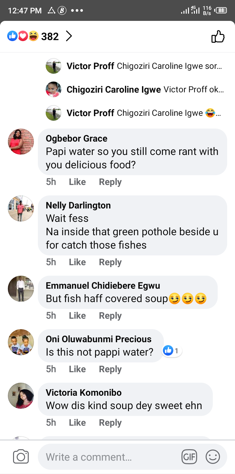Tap the like reaction badge on Oni's comment
The width and height of the screenshot is (235, 474).
[172, 351]
